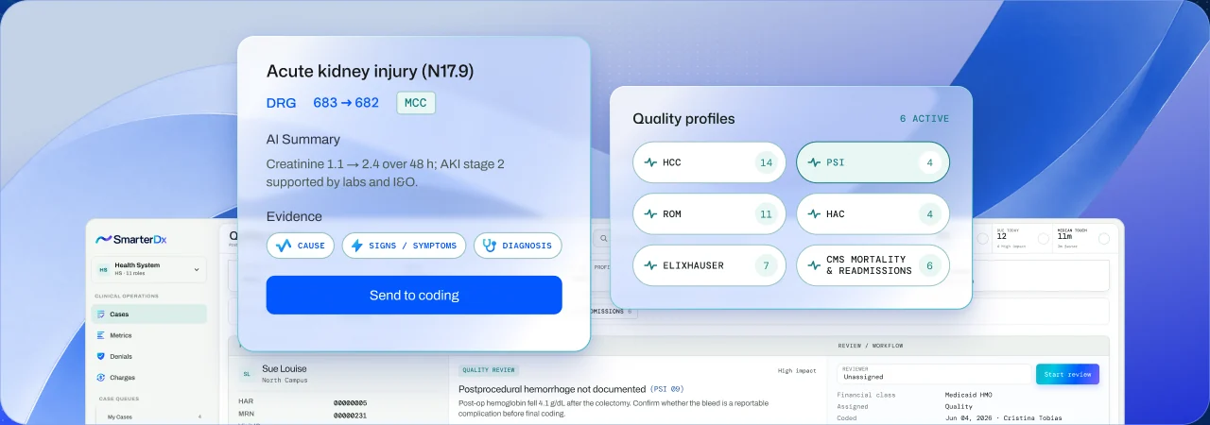Click the pulse icon on the HAC profile
This screenshot has width=1210, height=425.
815,214
